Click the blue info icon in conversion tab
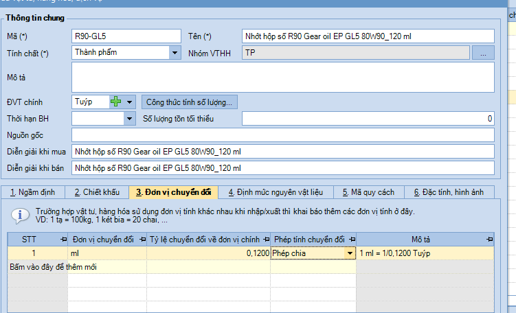Screen dimensions: 516x313 pyautogui.click(x=21, y=215)
